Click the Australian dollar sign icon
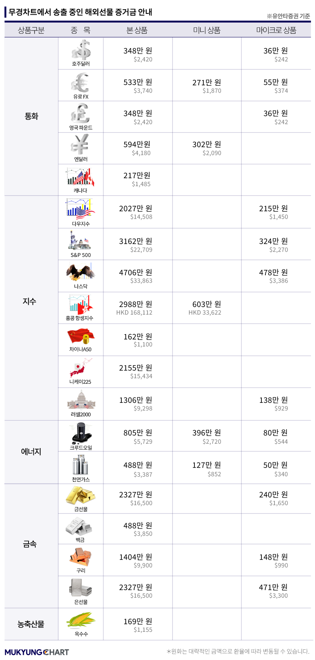 pos(81,50)
